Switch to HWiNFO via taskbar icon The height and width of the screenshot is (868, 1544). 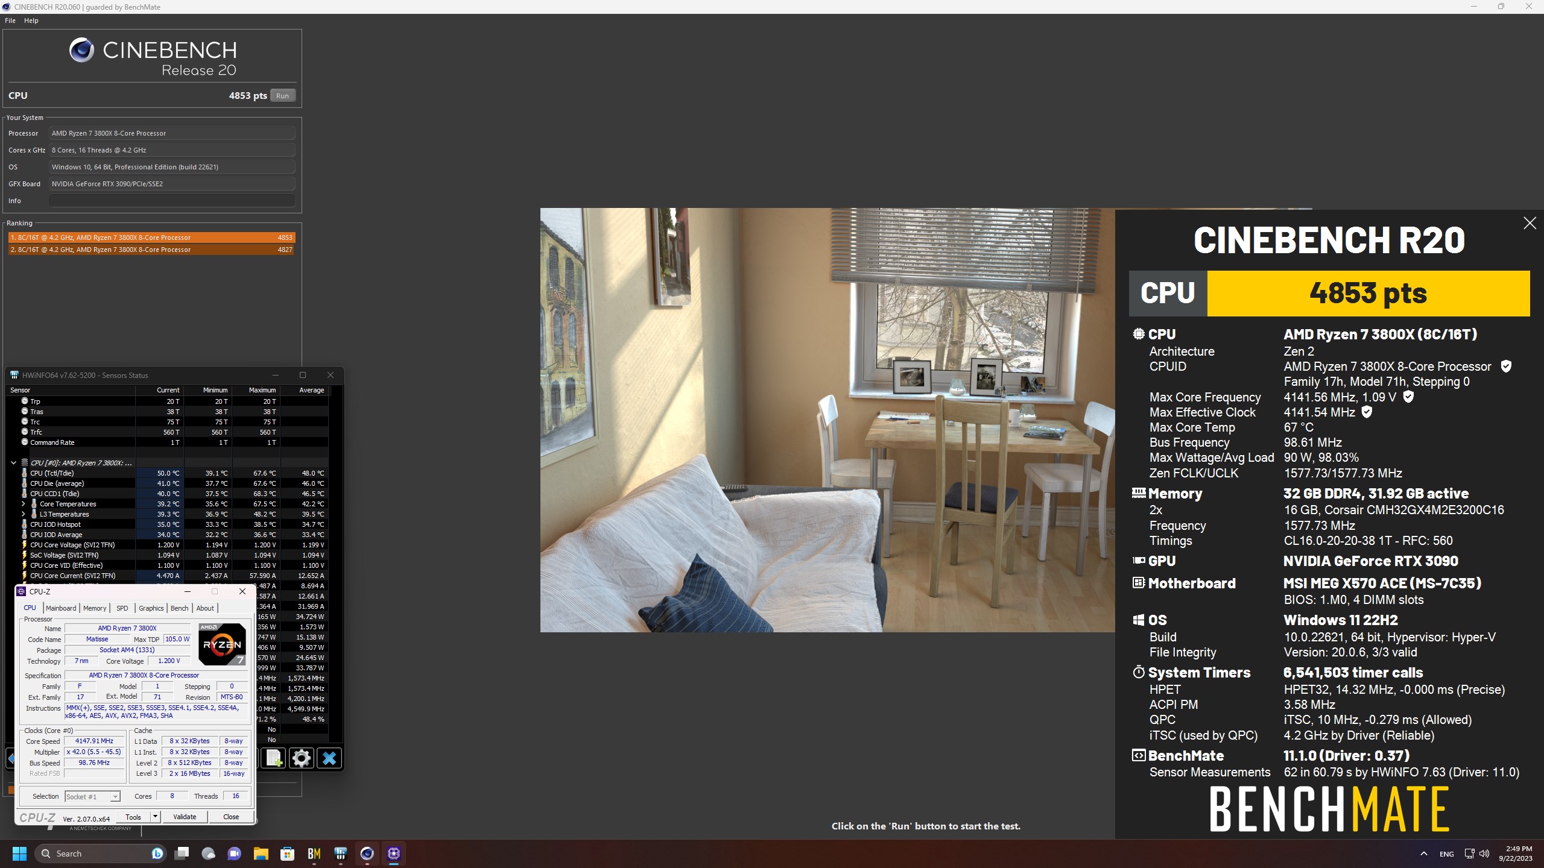click(x=341, y=854)
